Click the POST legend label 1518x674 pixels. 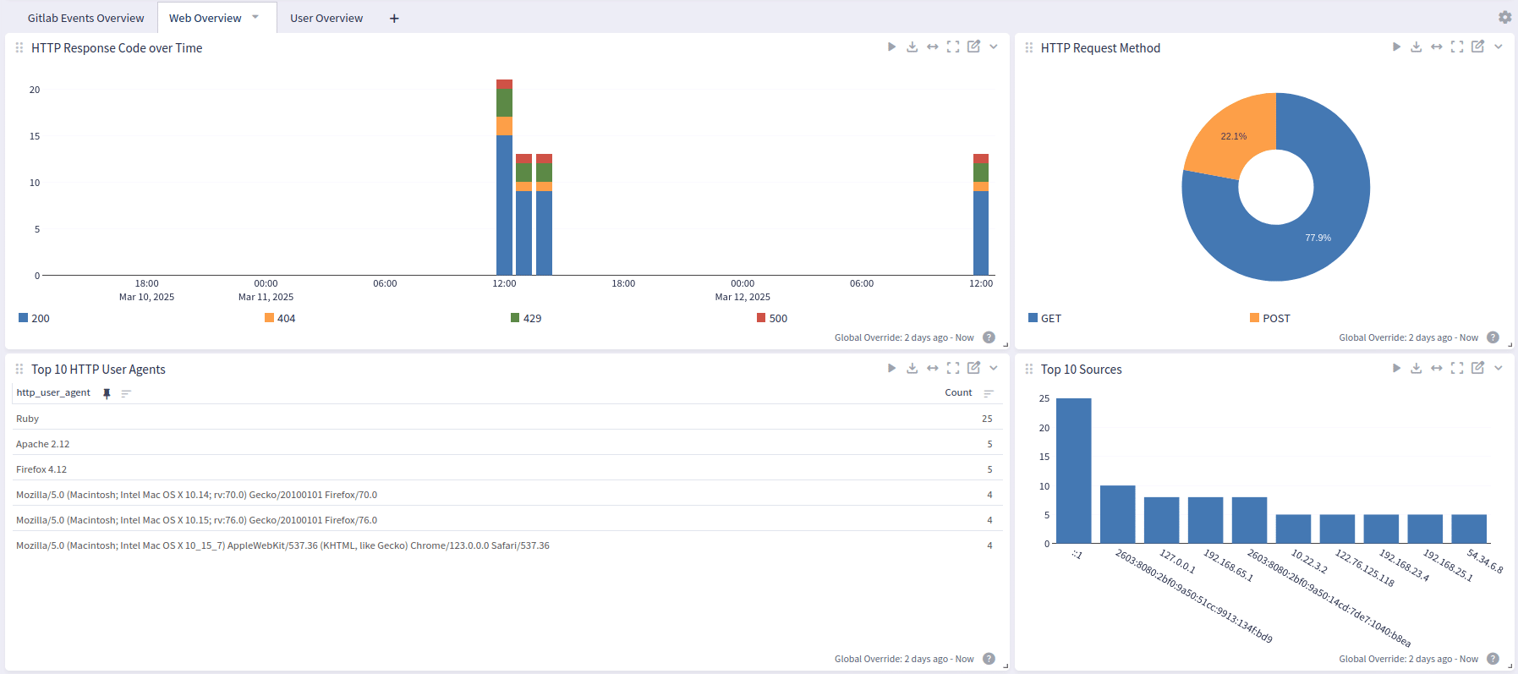tap(1275, 319)
